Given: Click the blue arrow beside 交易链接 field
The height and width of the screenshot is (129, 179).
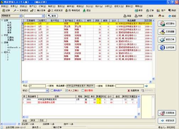Looking at the screenshot, I should [146, 86].
